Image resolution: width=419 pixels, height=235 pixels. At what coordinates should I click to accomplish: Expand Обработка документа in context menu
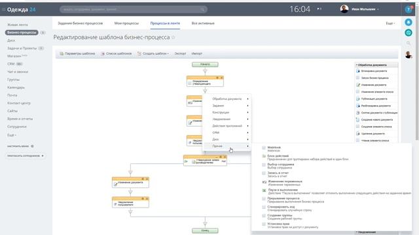click(227, 99)
